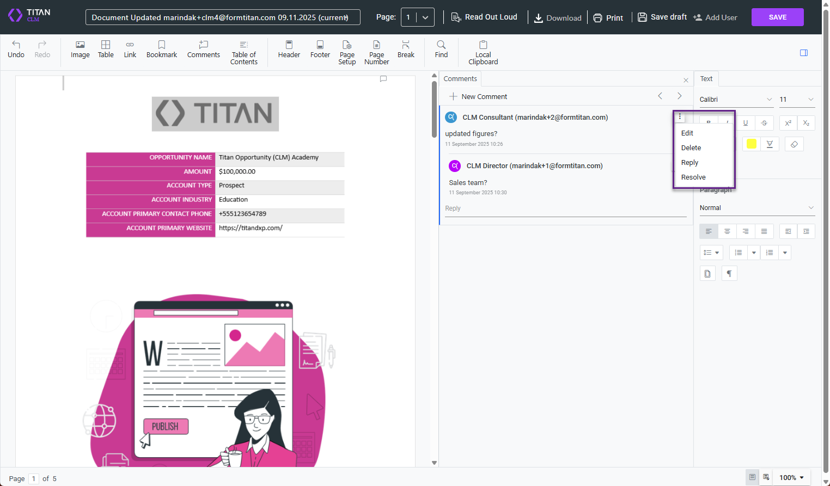830x486 pixels.
Task: Open the Normal paragraph style dropdown
Action: tap(756, 208)
